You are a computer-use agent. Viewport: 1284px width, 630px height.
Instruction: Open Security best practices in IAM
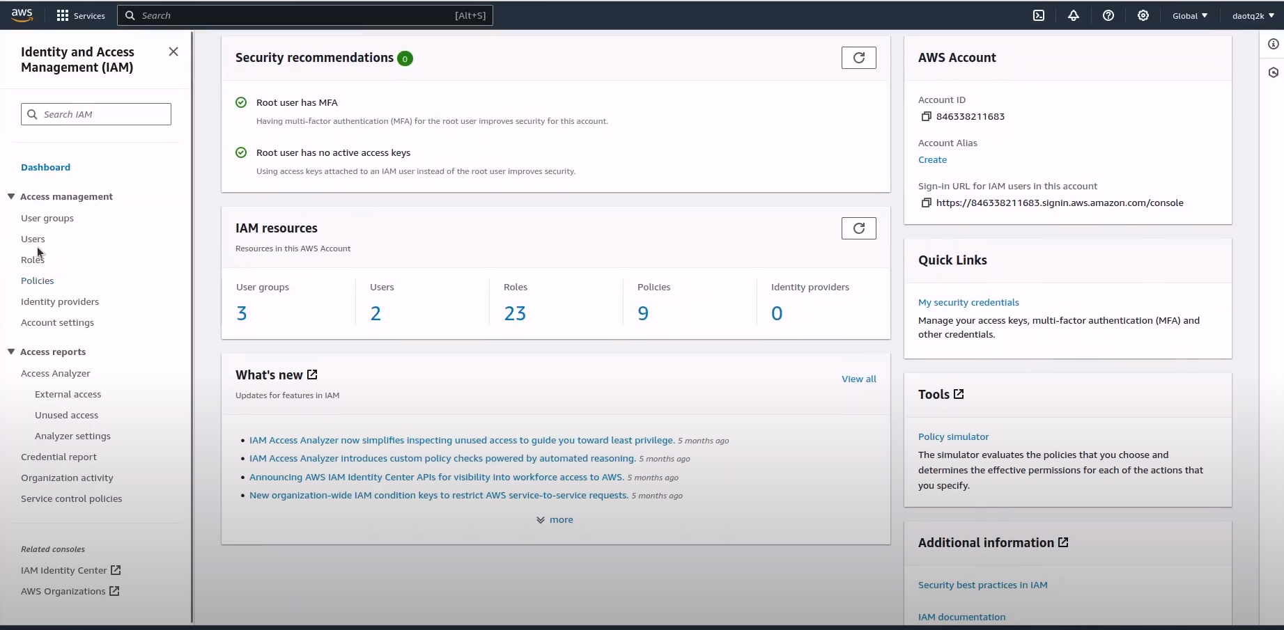coord(982,585)
